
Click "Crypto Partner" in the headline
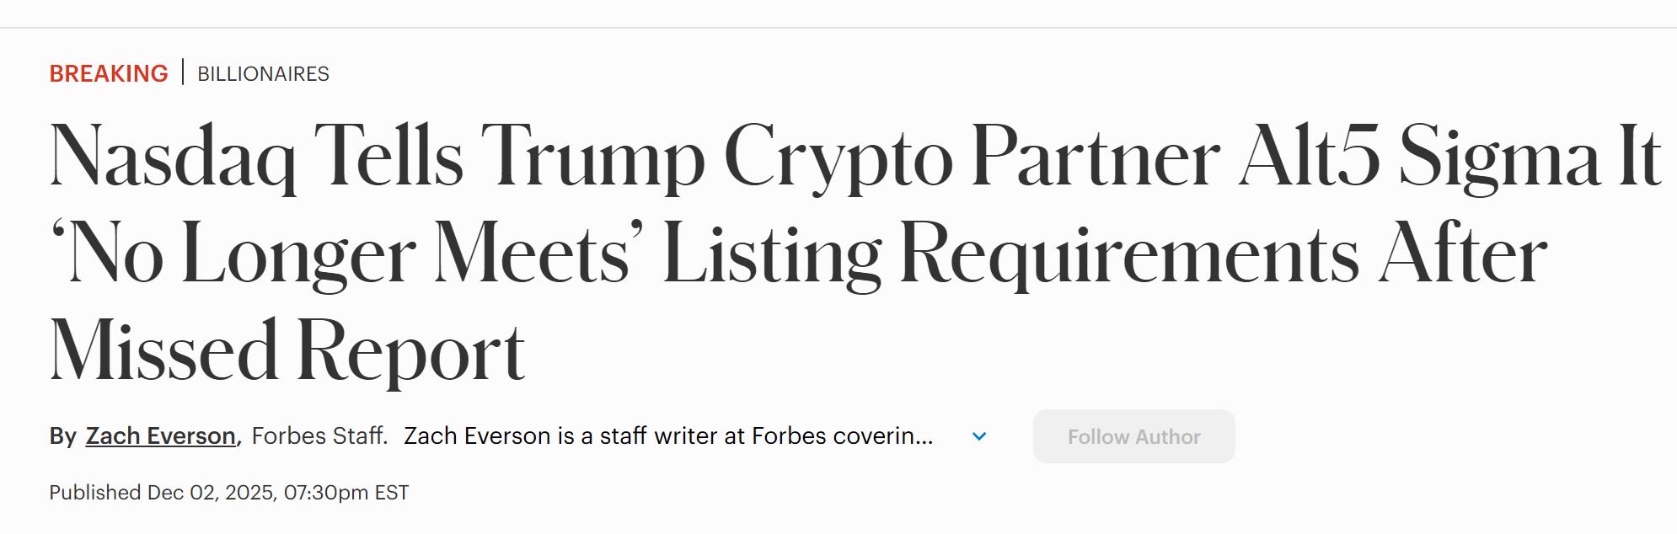click(971, 158)
